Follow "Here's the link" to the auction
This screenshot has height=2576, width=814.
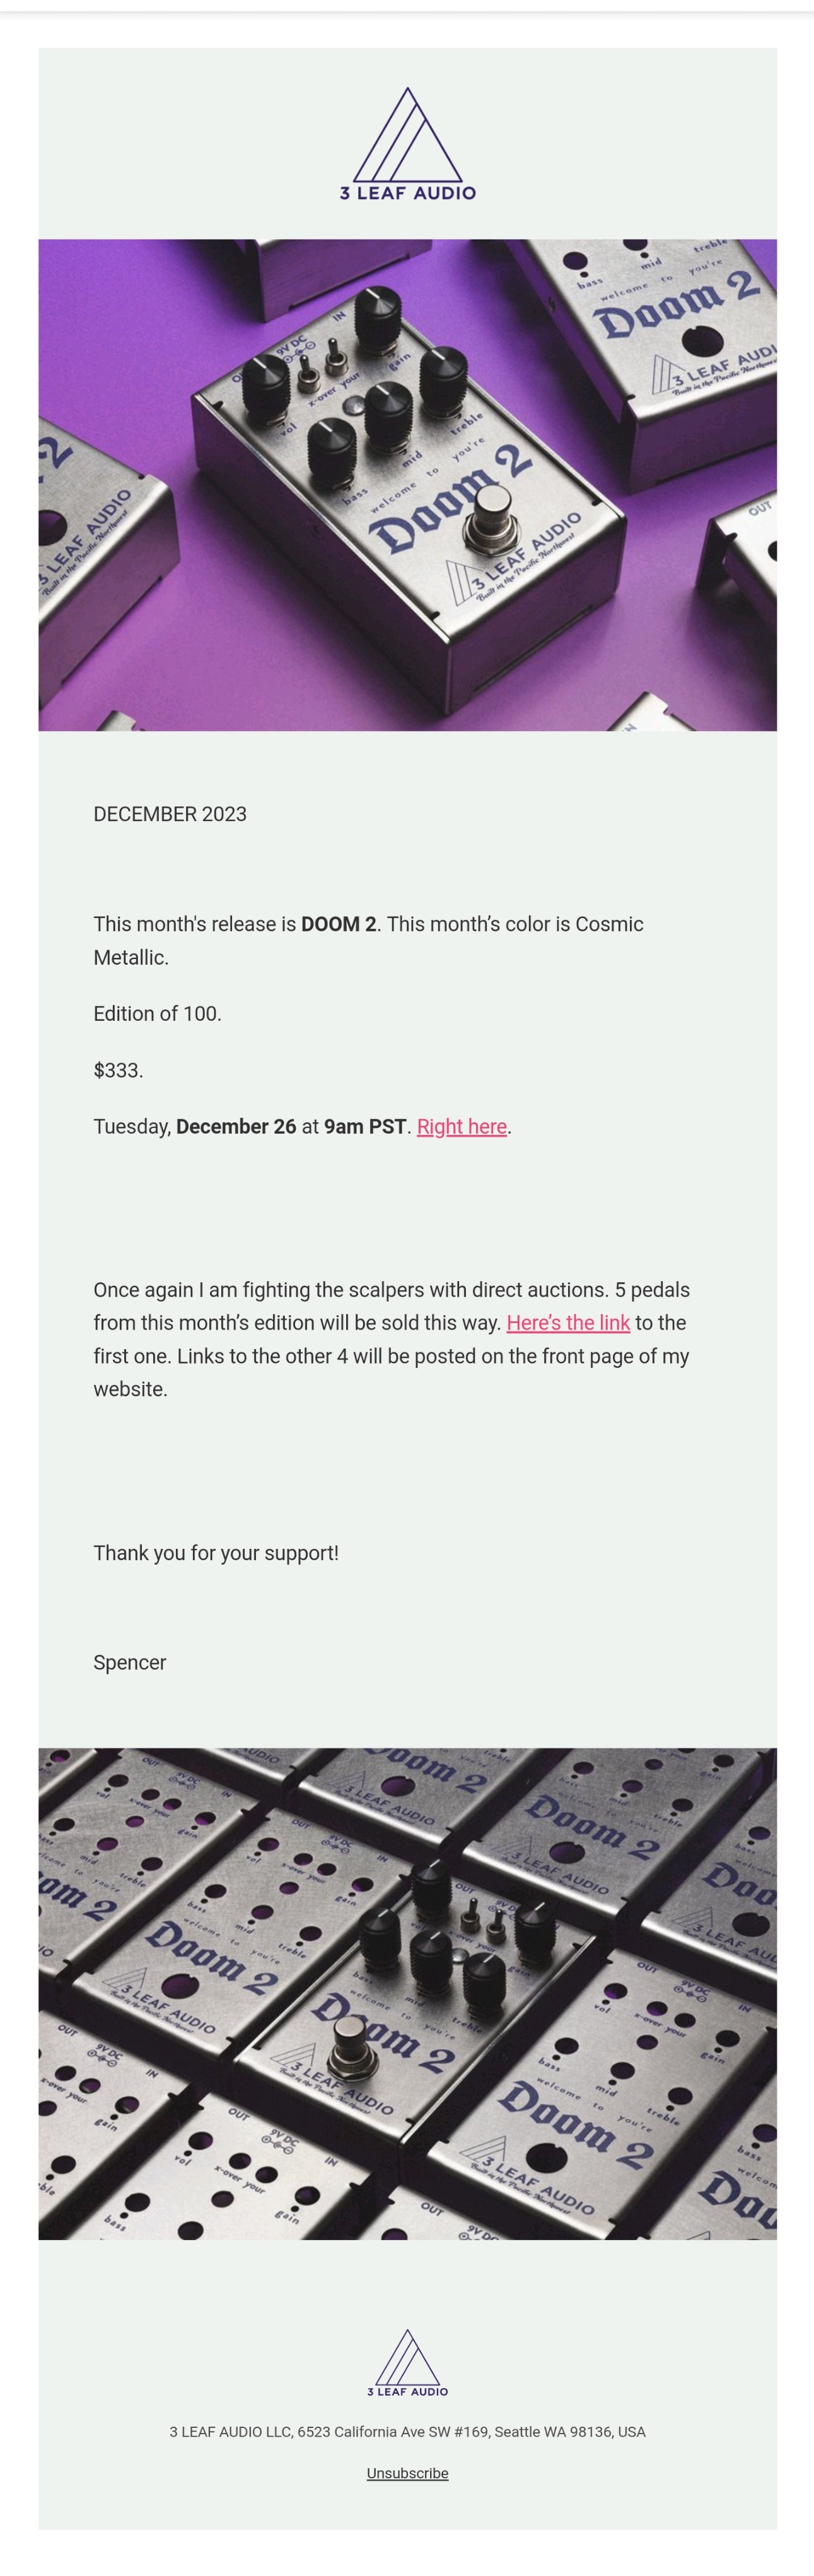(568, 1322)
